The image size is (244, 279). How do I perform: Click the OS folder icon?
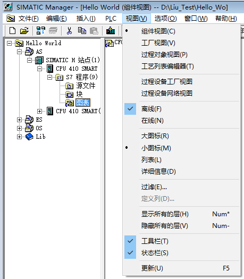[x=29, y=128]
